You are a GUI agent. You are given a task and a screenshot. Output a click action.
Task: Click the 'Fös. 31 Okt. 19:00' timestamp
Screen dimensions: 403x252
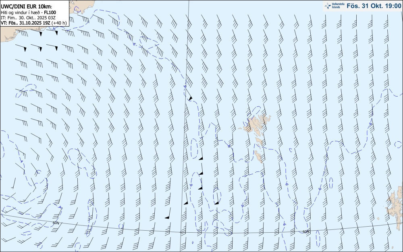[374, 6]
